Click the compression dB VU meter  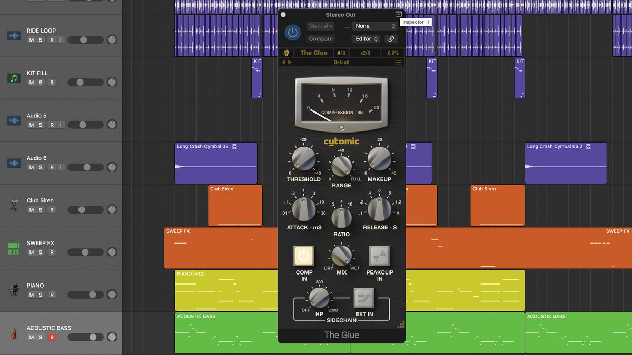[x=341, y=105]
